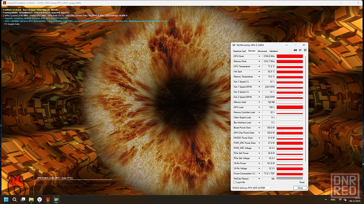Enable the Log to file checkbox
The width and height of the screenshot is (364, 204).
(x=234, y=182)
